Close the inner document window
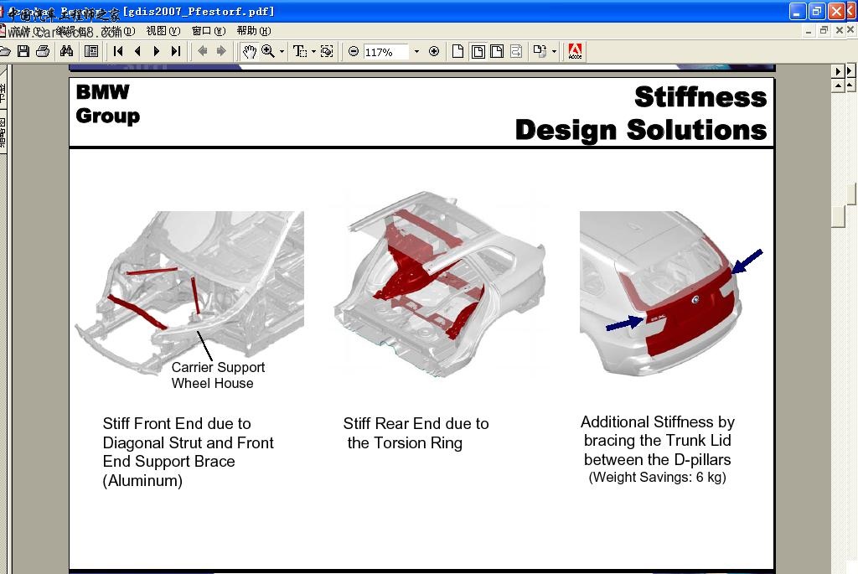Screen dimensions: 858x574 coord(839,31)
